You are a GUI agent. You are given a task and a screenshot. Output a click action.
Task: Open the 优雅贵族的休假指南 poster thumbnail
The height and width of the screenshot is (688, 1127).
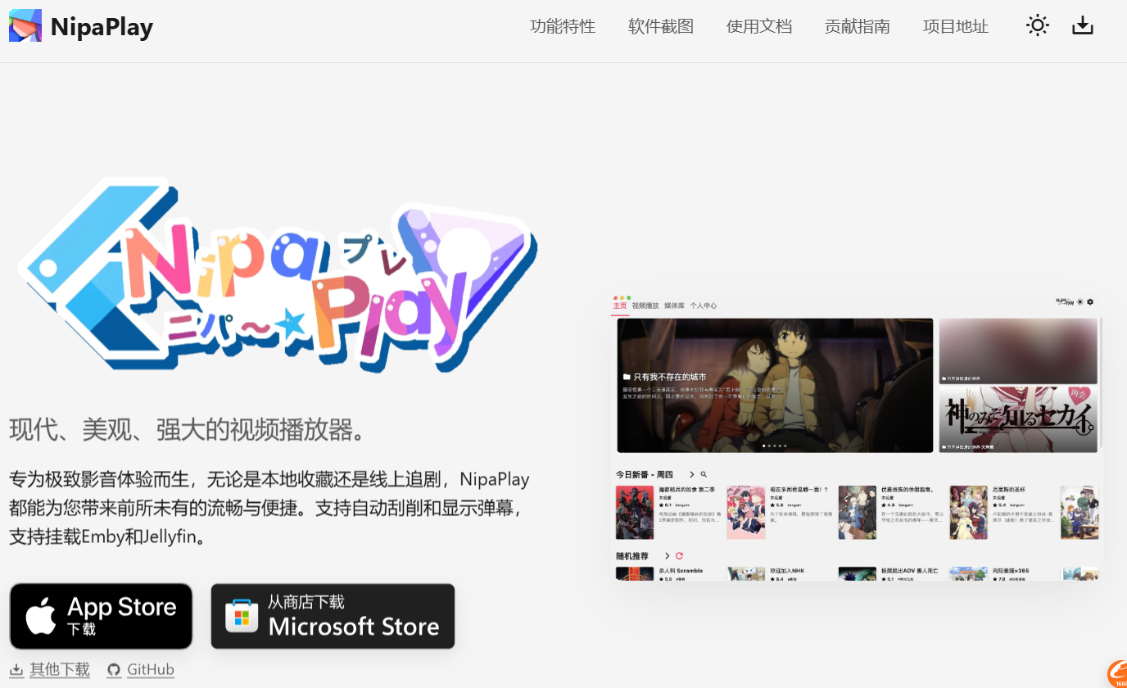pyautogui.click(x=858, y=513)
